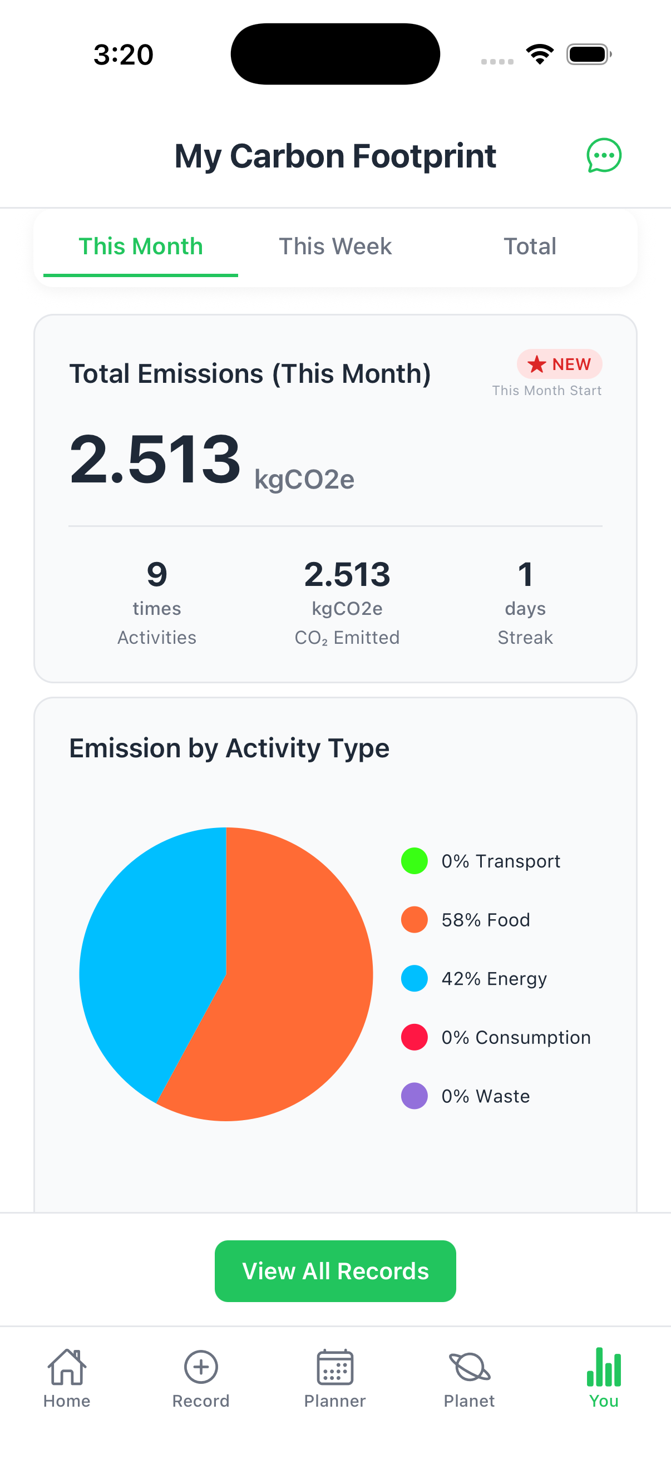This screenshot has height=1459, width=671.
Task: Click the purple Waste legend dot
Action: (415, 1097)
